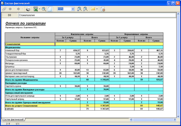Select the Алмазный бор row name
Image resolution: width=181 pixels, height=126 pixels.
30,51
